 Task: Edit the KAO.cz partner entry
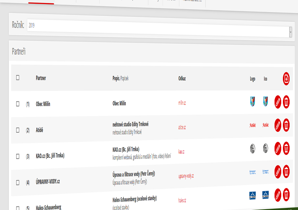click(x=277, y=148)
